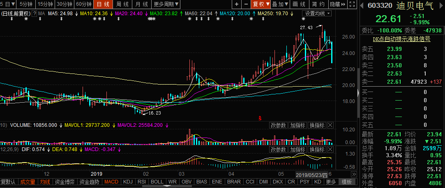Viewport: 445px width, 188px height.
Task: Toggle the 均线 moving average overlay
Action: tap(44, 182)
